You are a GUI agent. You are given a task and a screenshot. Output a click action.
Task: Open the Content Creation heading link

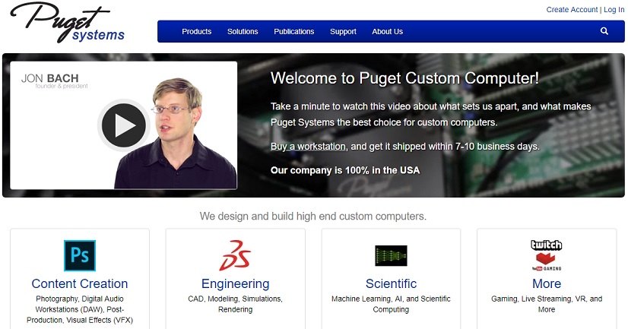click(80, 283)
